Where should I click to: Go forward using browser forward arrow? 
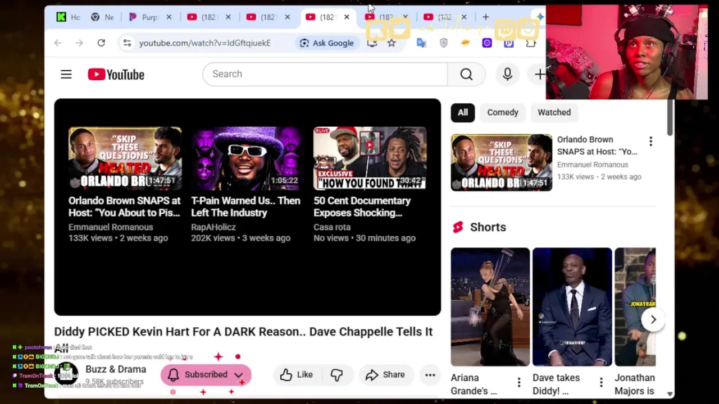[x=79, y=43]
